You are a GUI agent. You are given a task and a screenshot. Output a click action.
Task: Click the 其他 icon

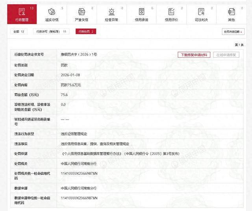(x=231, y=11)
